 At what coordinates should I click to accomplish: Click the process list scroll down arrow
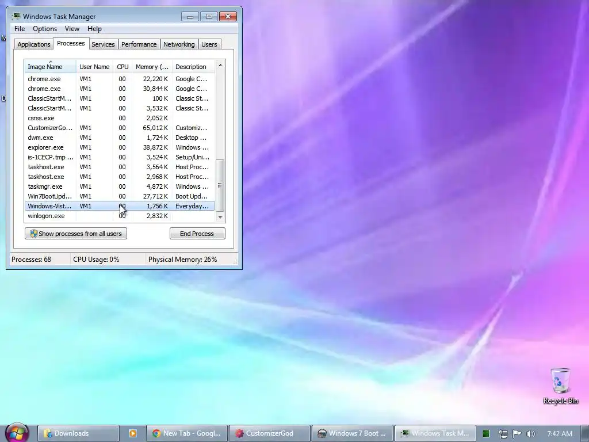(220, 217)
